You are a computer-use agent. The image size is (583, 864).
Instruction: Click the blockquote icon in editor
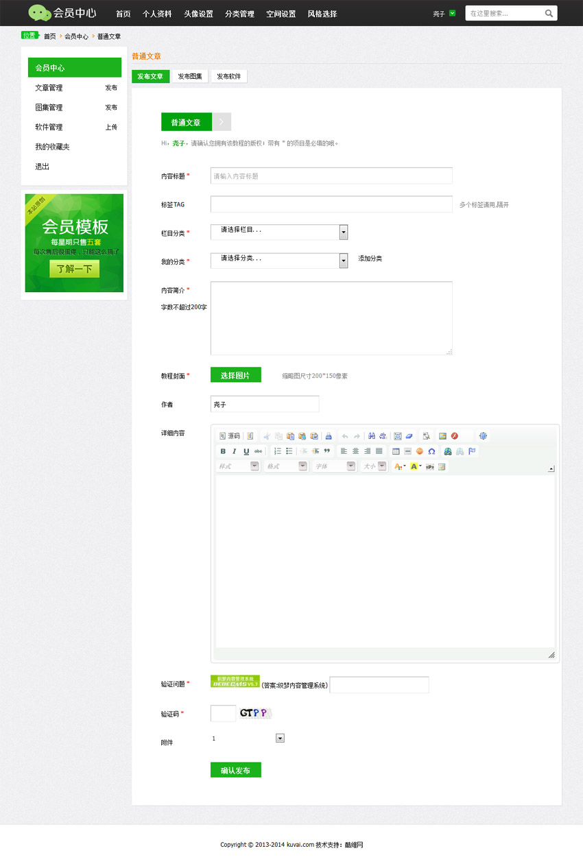327,451
